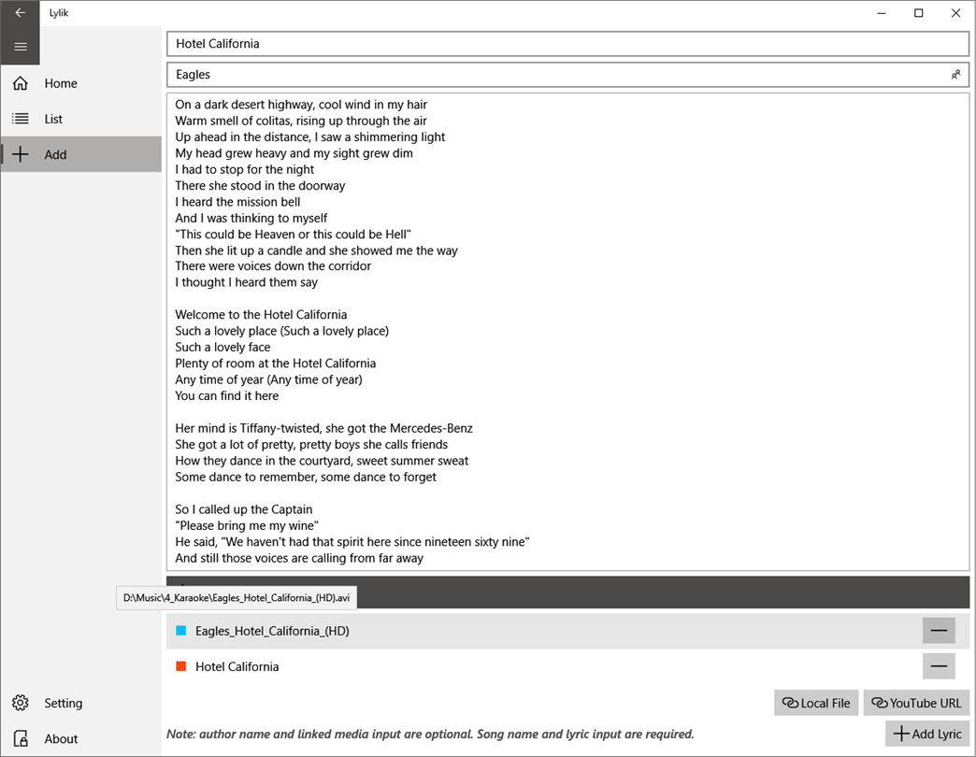Click the plus icon beside Add
This screenshot has width=976, height=757.
20,154
